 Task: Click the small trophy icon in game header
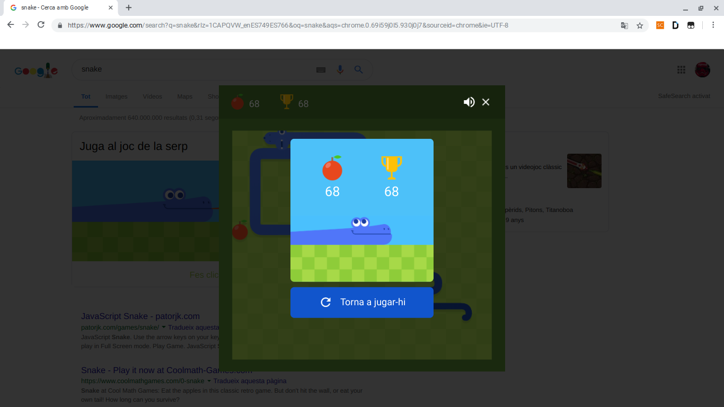click(286, 102)
